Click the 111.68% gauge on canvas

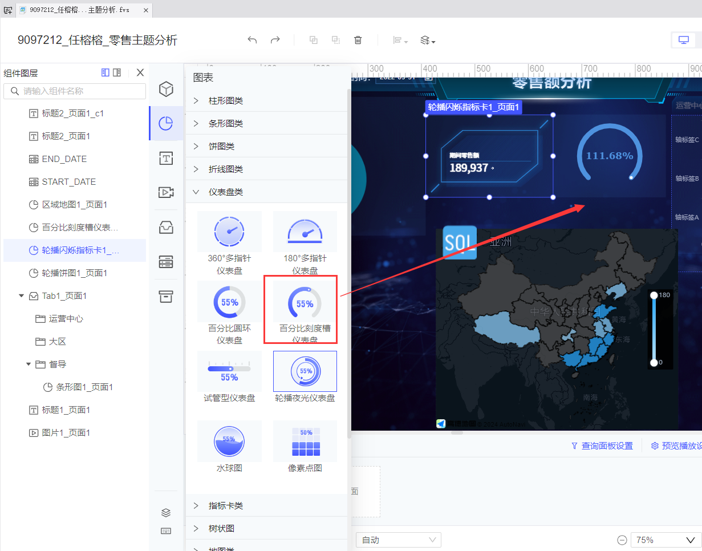pyautogui.click(x=610, y=156)
